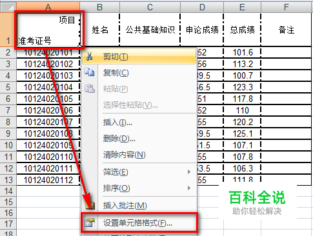Click total score cell 107.8
This screenshot has height=236, width=313.
point(242,157)
